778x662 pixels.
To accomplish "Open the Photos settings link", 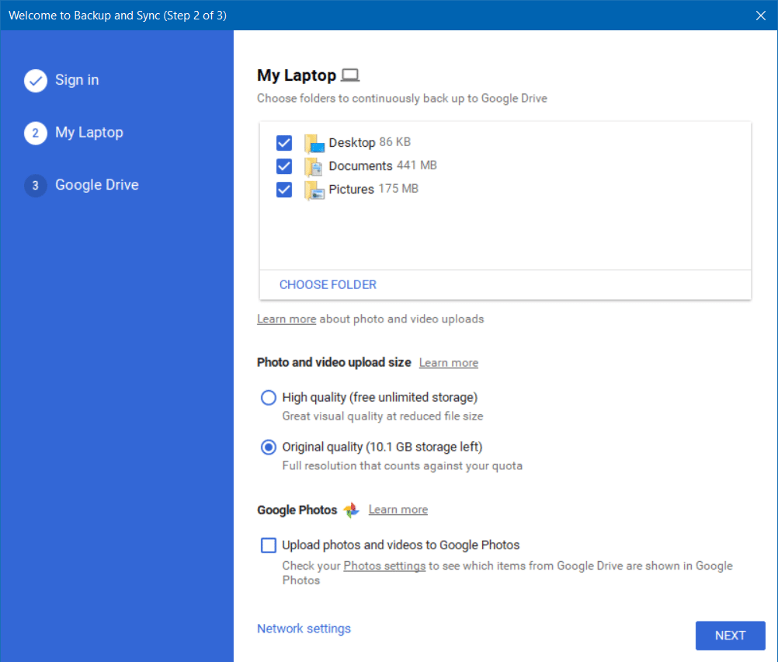I will [384, 566].
